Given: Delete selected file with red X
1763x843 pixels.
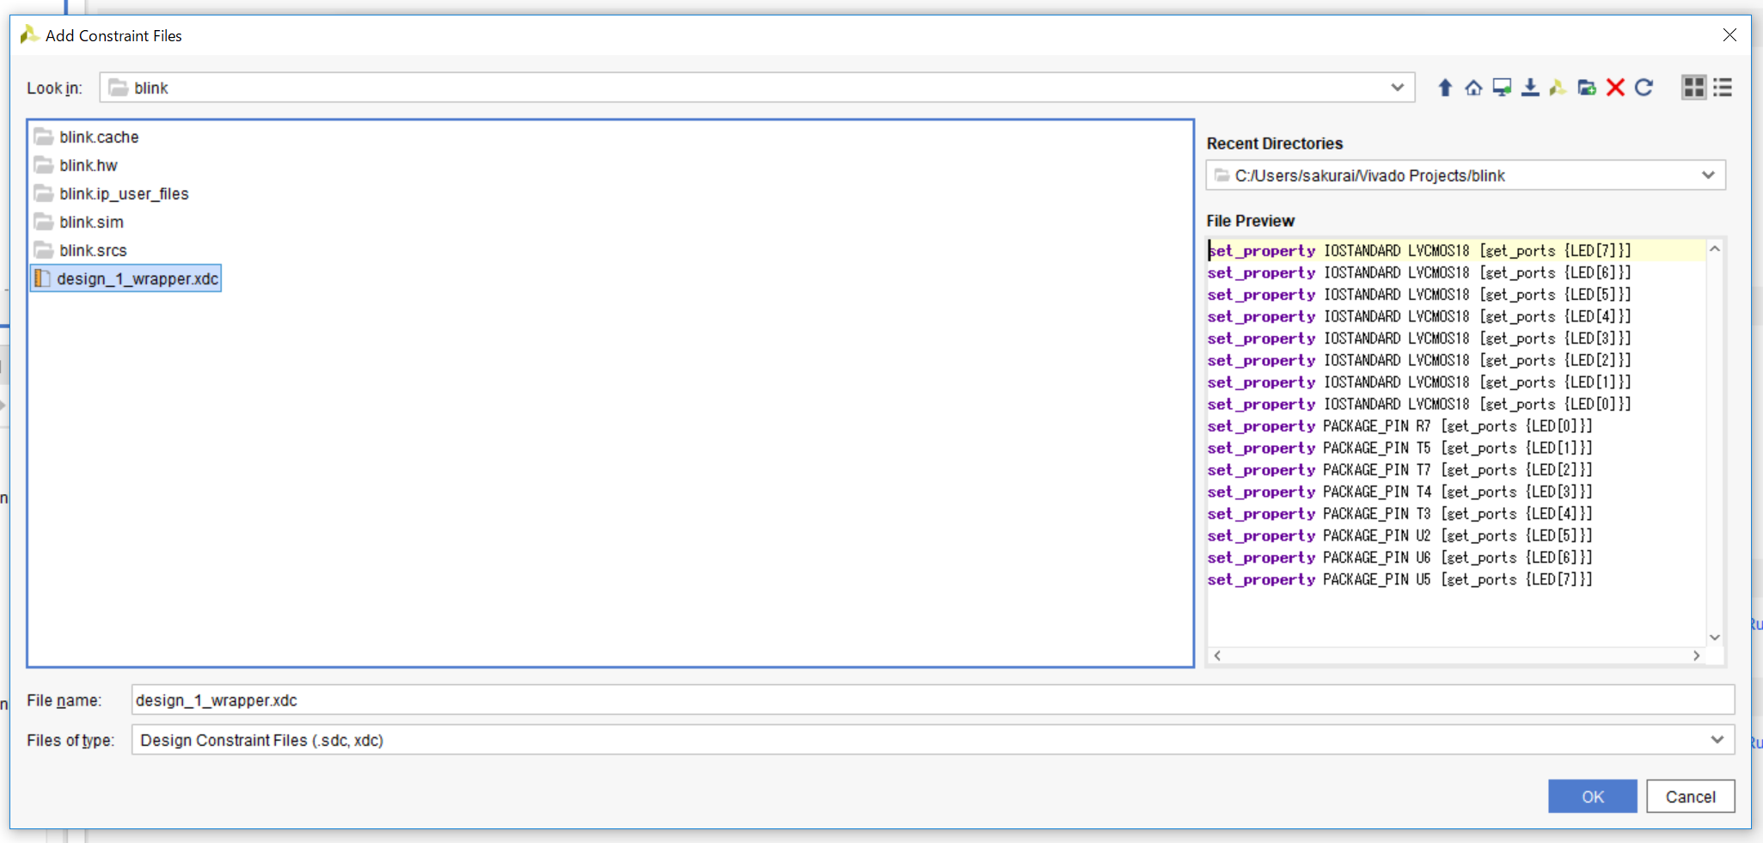Looking at the screenshot, I should coord(1615,88).
